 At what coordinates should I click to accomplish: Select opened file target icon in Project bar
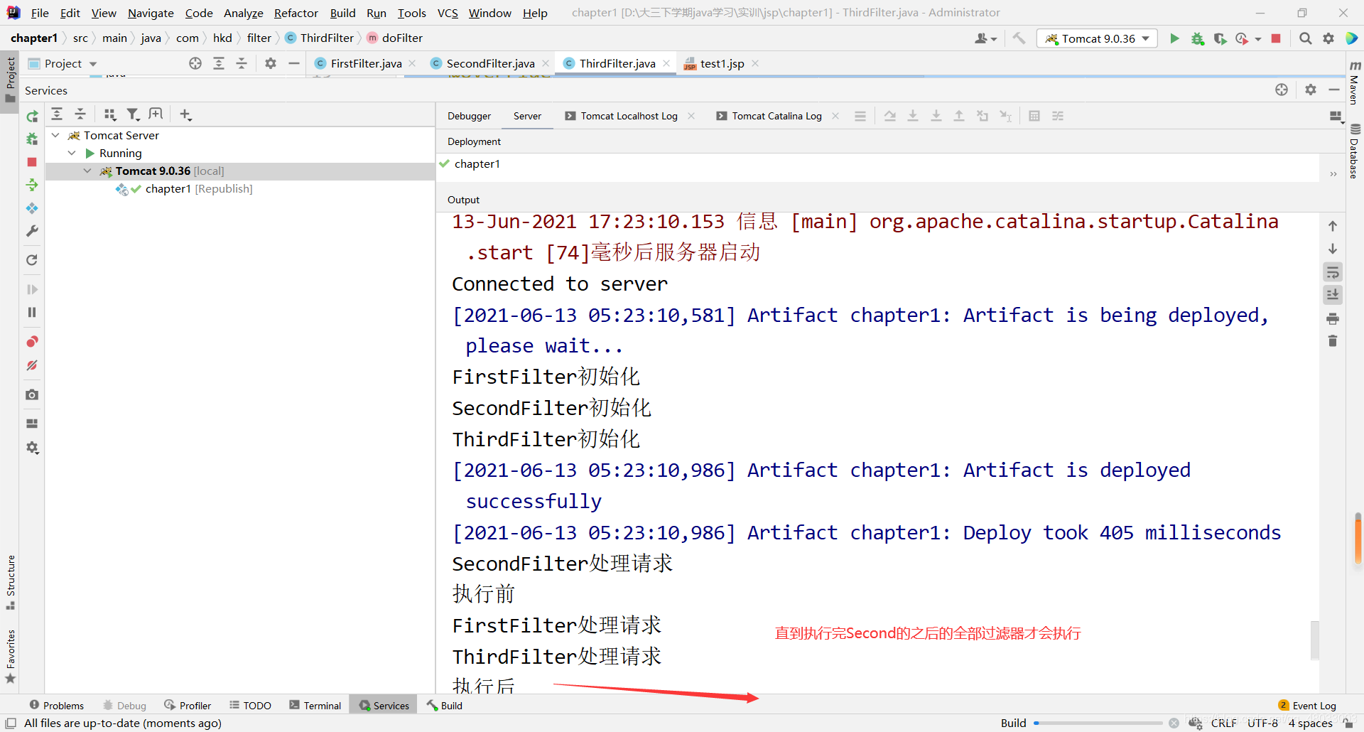click(x=195, y=63)
